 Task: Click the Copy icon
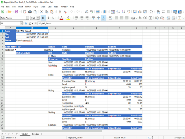(x=47, y=12)
